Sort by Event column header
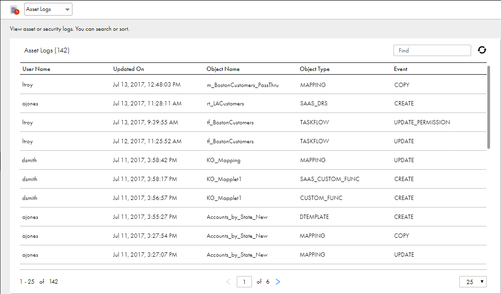Image resolution: width=501 pixels, height=294 pixels. point(400,69)
